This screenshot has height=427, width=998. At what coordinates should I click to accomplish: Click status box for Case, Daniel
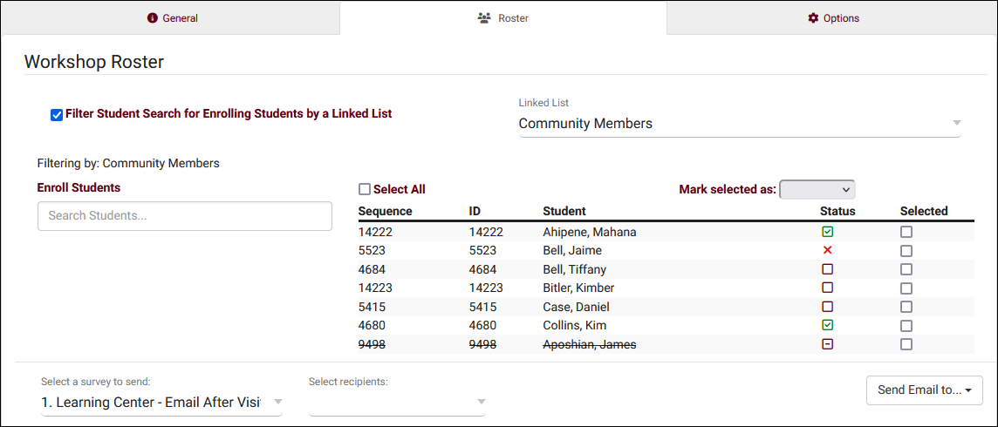tap(827, 307)
